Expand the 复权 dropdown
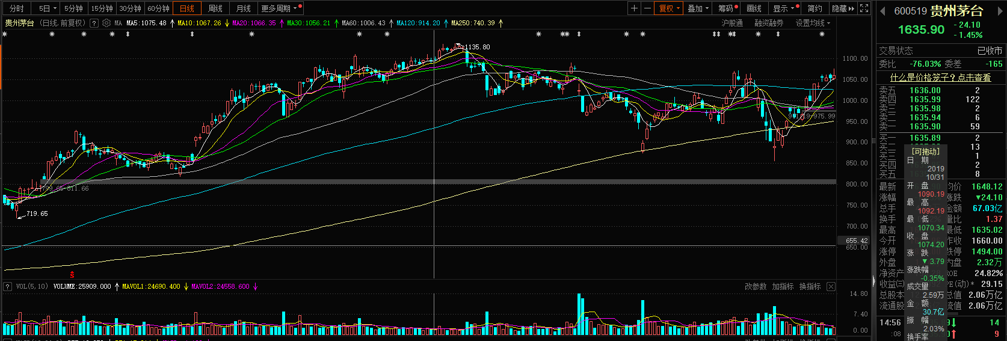This screenshot has height=341, width=1007. click(x=670, y=8)
